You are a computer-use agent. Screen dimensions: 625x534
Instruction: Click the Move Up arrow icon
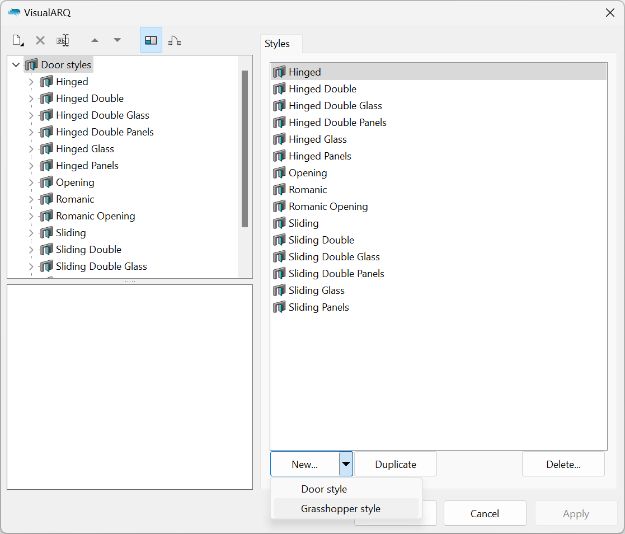pos(95,40)
